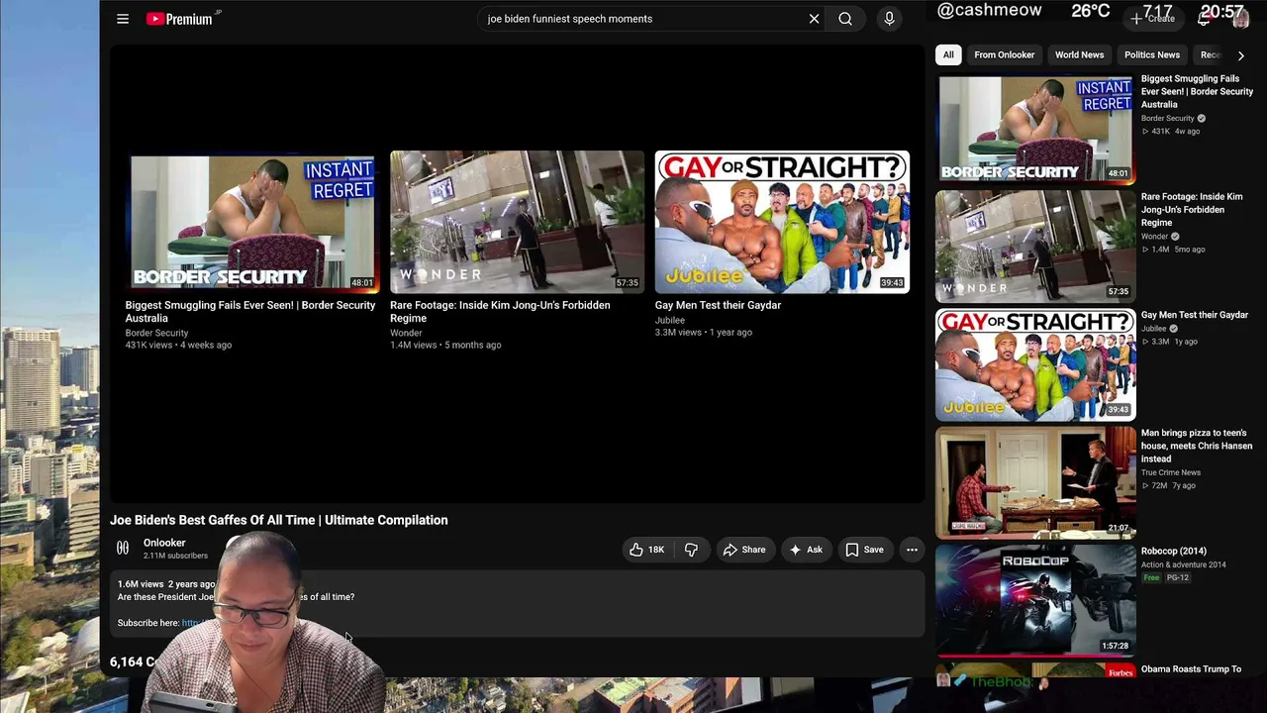Viewport: 1267px width, 713px height.
Task: Open end-screen title Rare Footage Inside Kim Jong-Un's
Action: pyautogui.click(x=500, y=312)
